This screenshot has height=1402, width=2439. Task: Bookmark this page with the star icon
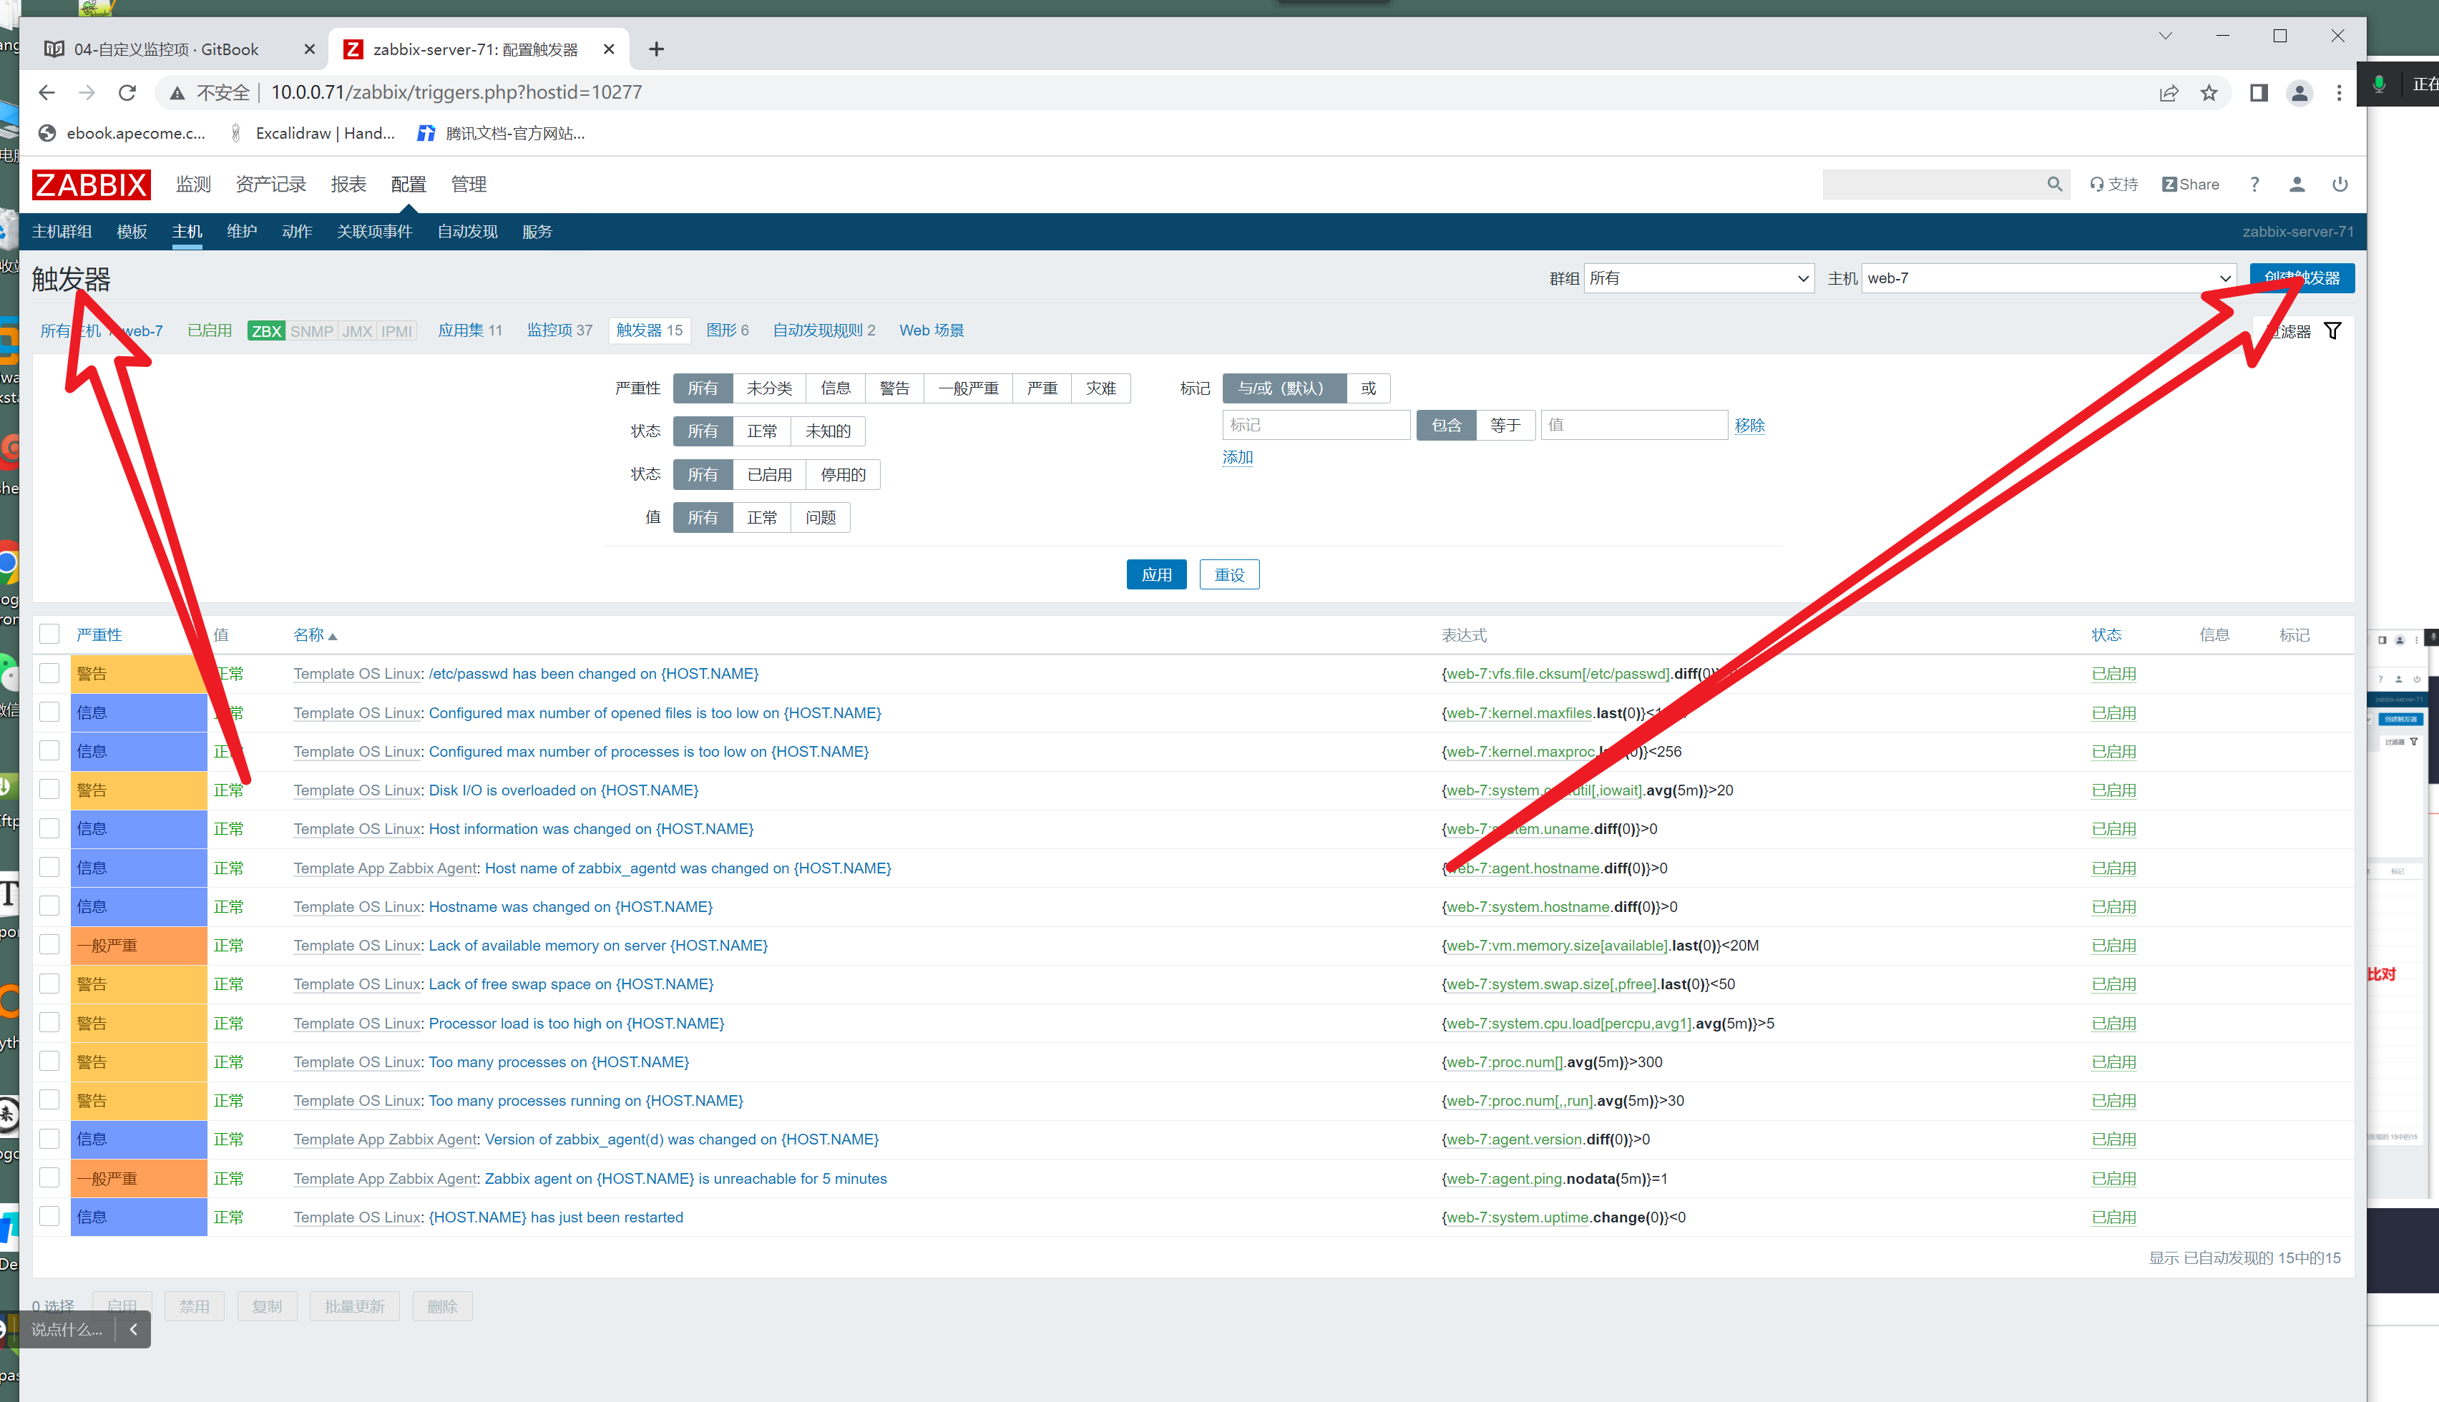tap(2209, 92)
